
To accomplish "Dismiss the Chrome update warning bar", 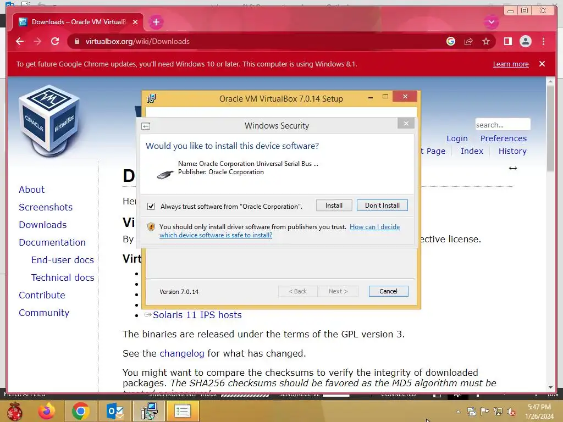I will coord(542,64).
